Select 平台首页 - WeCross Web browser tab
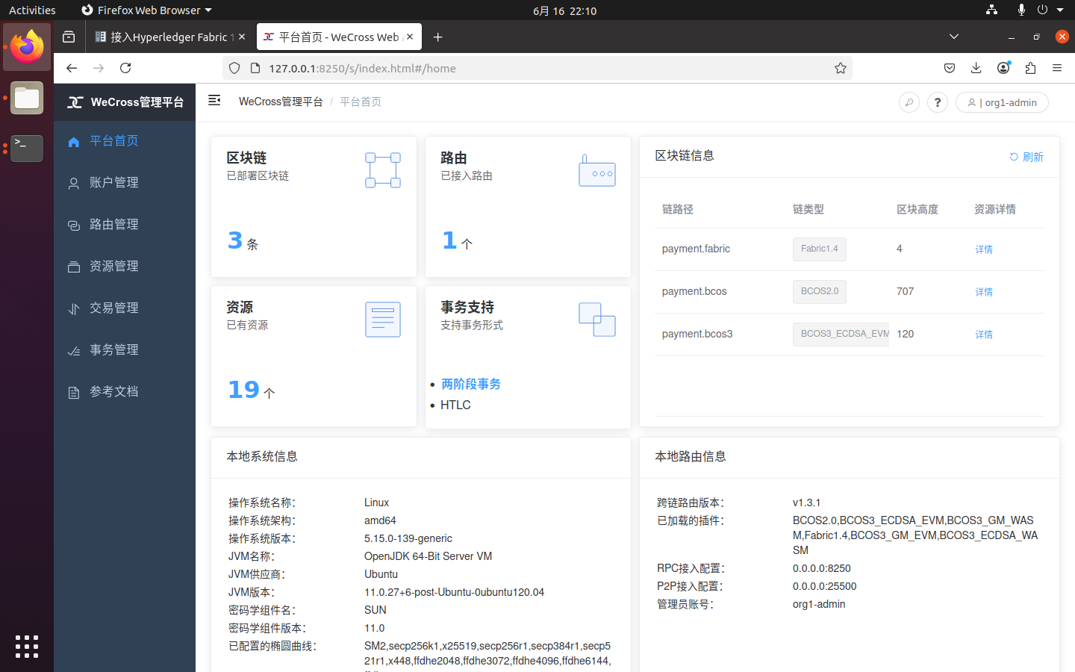 [x=338, y=37]
